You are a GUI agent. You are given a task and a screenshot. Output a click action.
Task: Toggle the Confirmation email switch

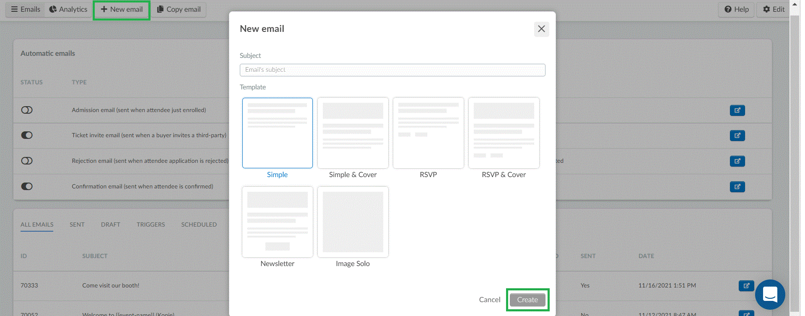[x=27, y=186]
